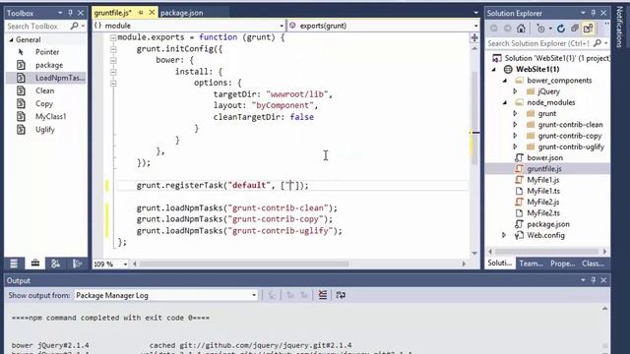Open Toolbox tab icon at panel bottom
The height and width of the screenshot is (354, 630).
[x=35, y=264]
